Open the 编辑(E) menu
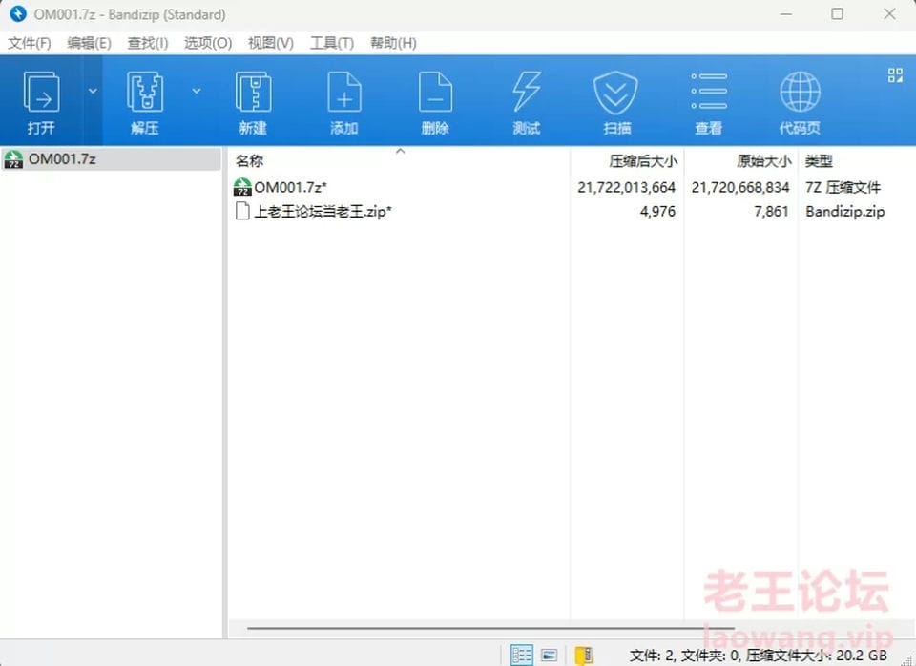The height and width of the screenshot is (666, 916). coord(89,43)
